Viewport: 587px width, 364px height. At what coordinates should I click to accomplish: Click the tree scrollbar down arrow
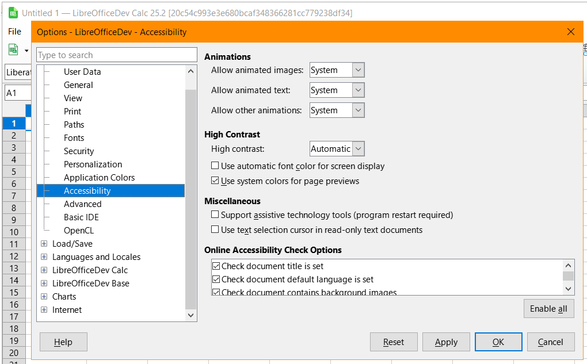coord(191,315)
